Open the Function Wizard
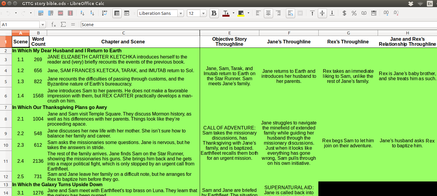This screenshot has width=437, height=196. point(54,25)
